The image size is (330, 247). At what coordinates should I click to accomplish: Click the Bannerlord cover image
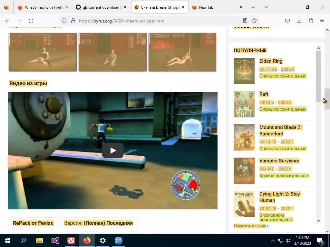click(x=244, y=137)
